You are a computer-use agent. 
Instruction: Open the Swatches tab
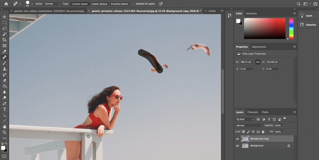pyautogui.click(x=251, y=14)
